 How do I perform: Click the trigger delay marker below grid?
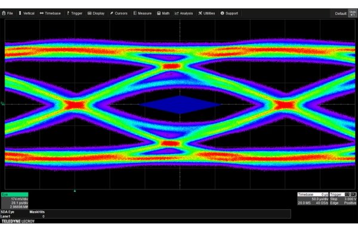(75, 191)
